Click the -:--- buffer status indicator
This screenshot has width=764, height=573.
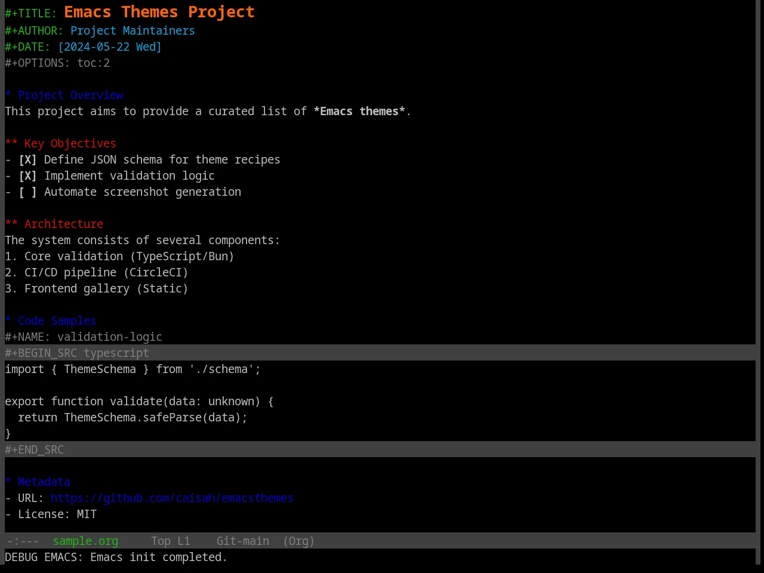pyautogui.click(x=23, y=541)
